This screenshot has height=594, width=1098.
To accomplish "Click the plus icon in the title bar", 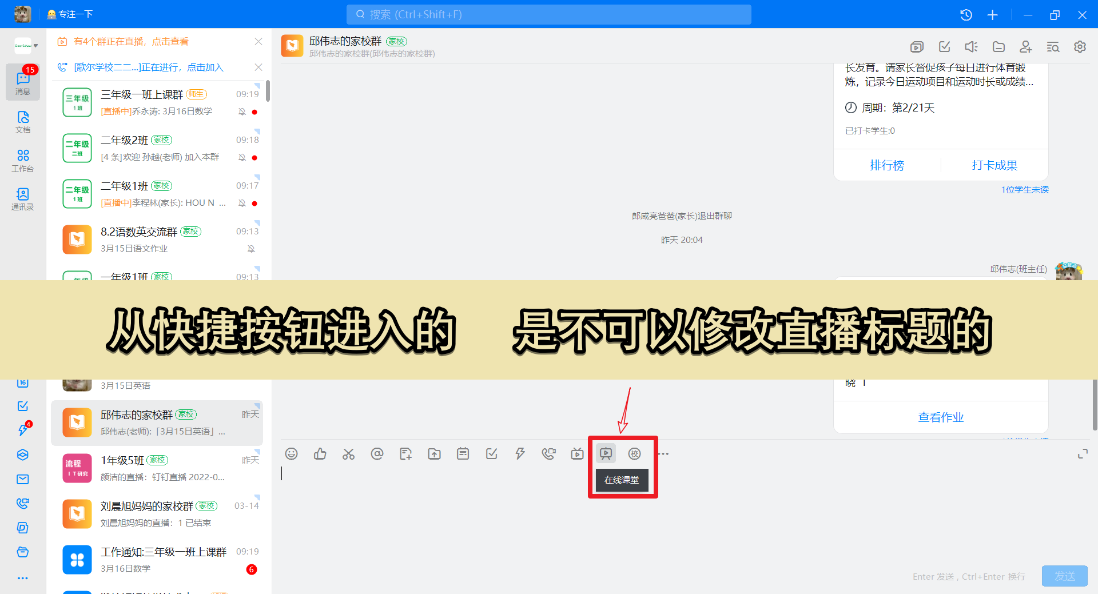I will pos(993,15).
